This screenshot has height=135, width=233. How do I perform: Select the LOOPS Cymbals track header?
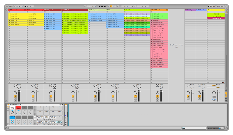(x=53, y=10)
